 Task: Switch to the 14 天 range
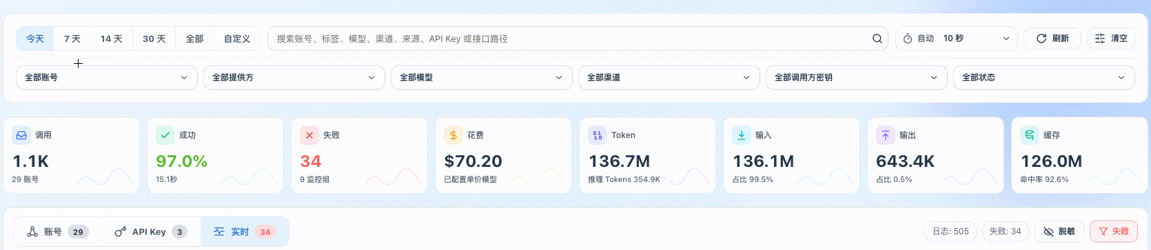pos(112,39)
